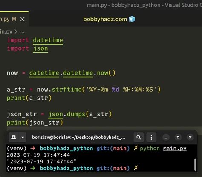Click the '%Y-%m-%d %H:%M:%S' format string
Image resolution: width=202 pixels, height=177 pixels.
point(121,90)
